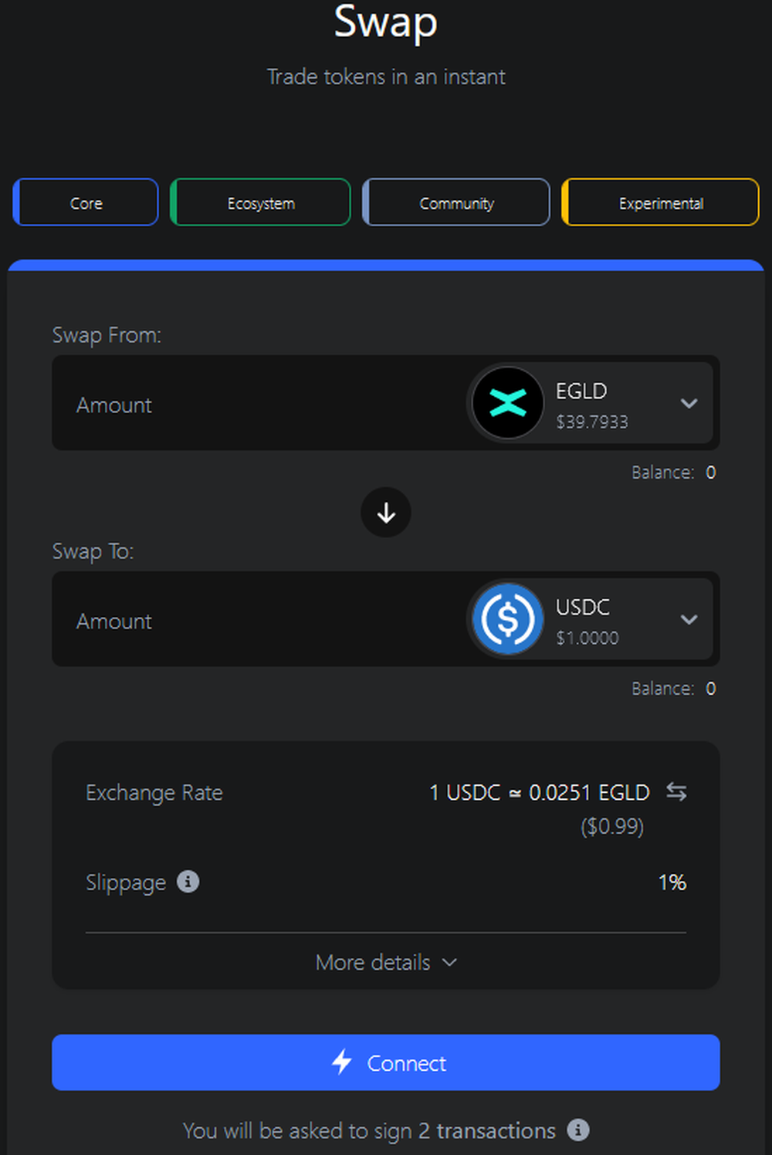
Task: Expand More details section
Action: click(386, 962)
